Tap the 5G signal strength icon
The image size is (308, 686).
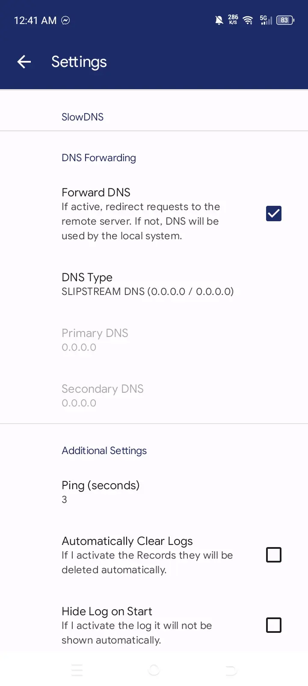(266, 20)
